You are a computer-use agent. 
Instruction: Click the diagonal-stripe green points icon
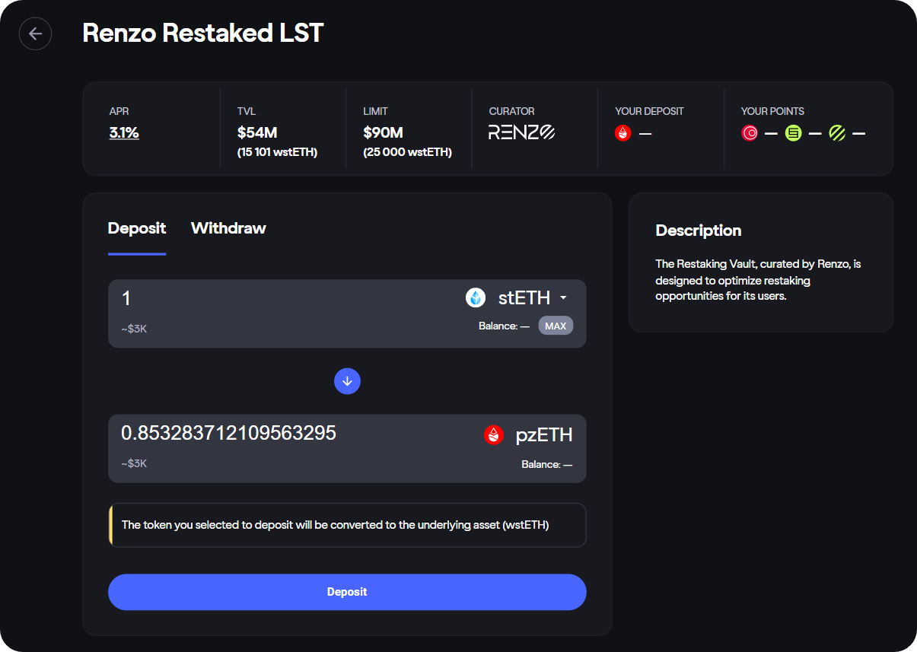(x=837, y=134)
